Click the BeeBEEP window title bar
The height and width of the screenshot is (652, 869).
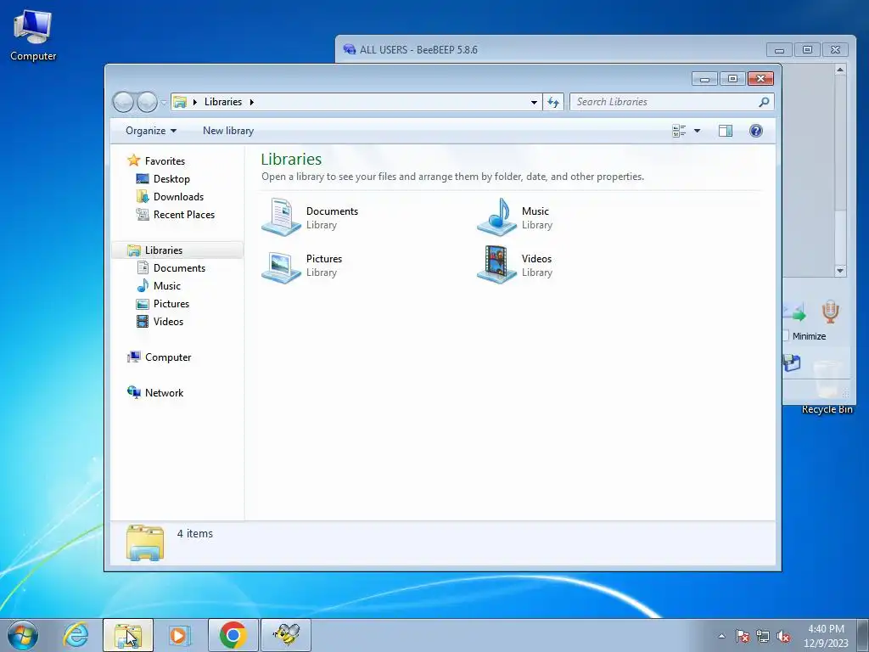[x=549, y=49]
